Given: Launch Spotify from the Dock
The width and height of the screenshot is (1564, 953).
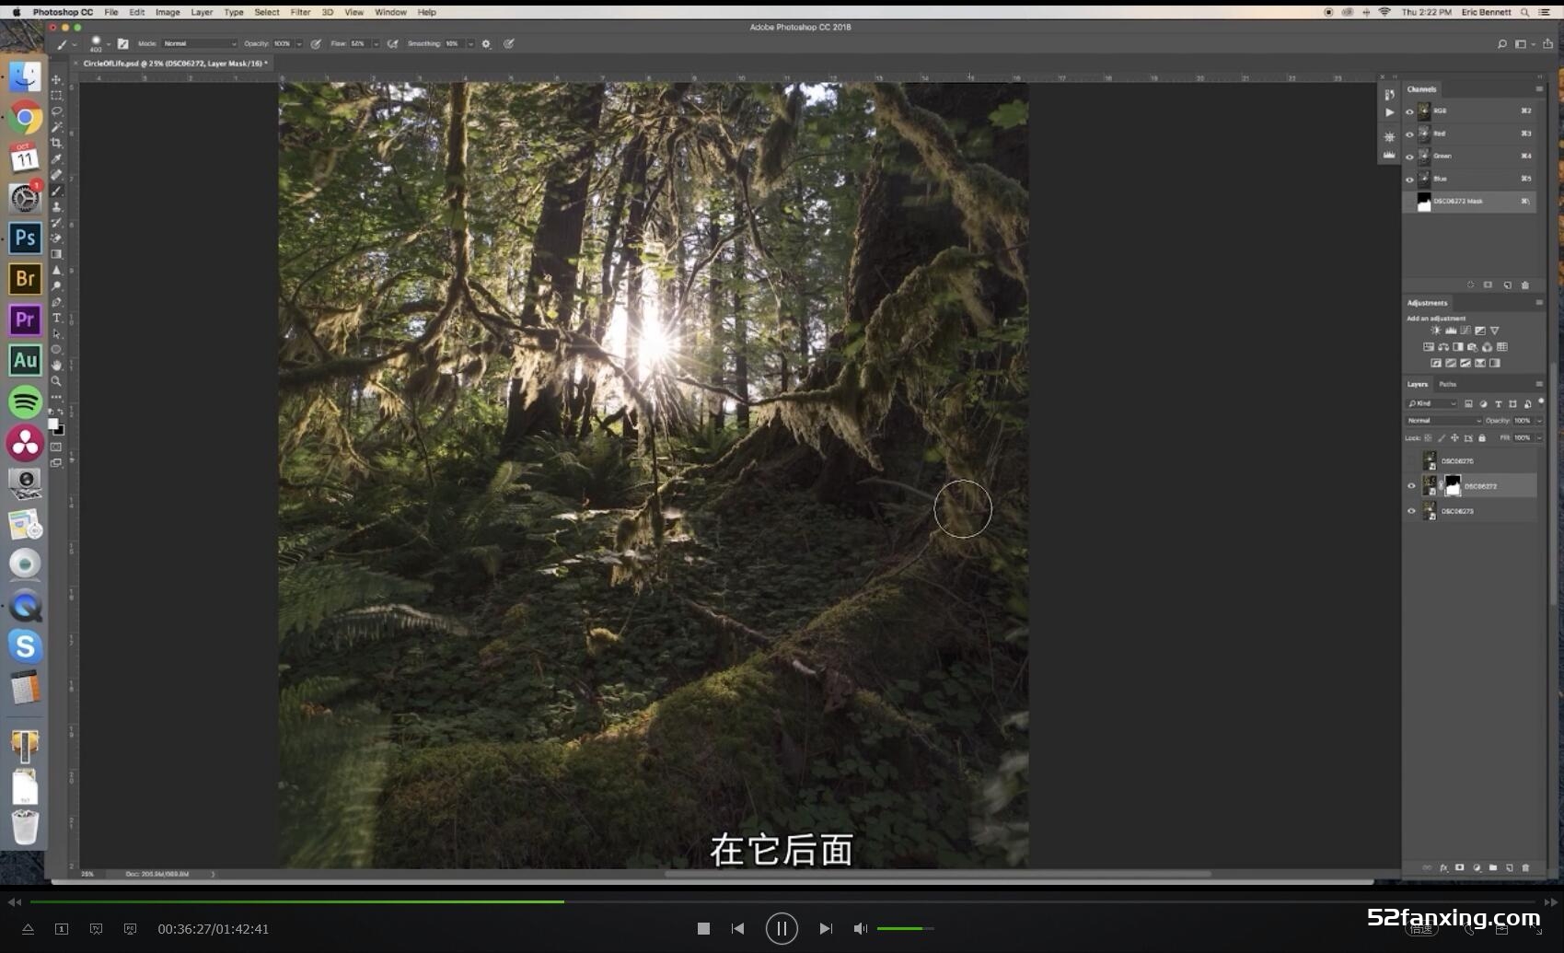Looking at the screenshot, I should pyautogui.click(x=25, y=401).
